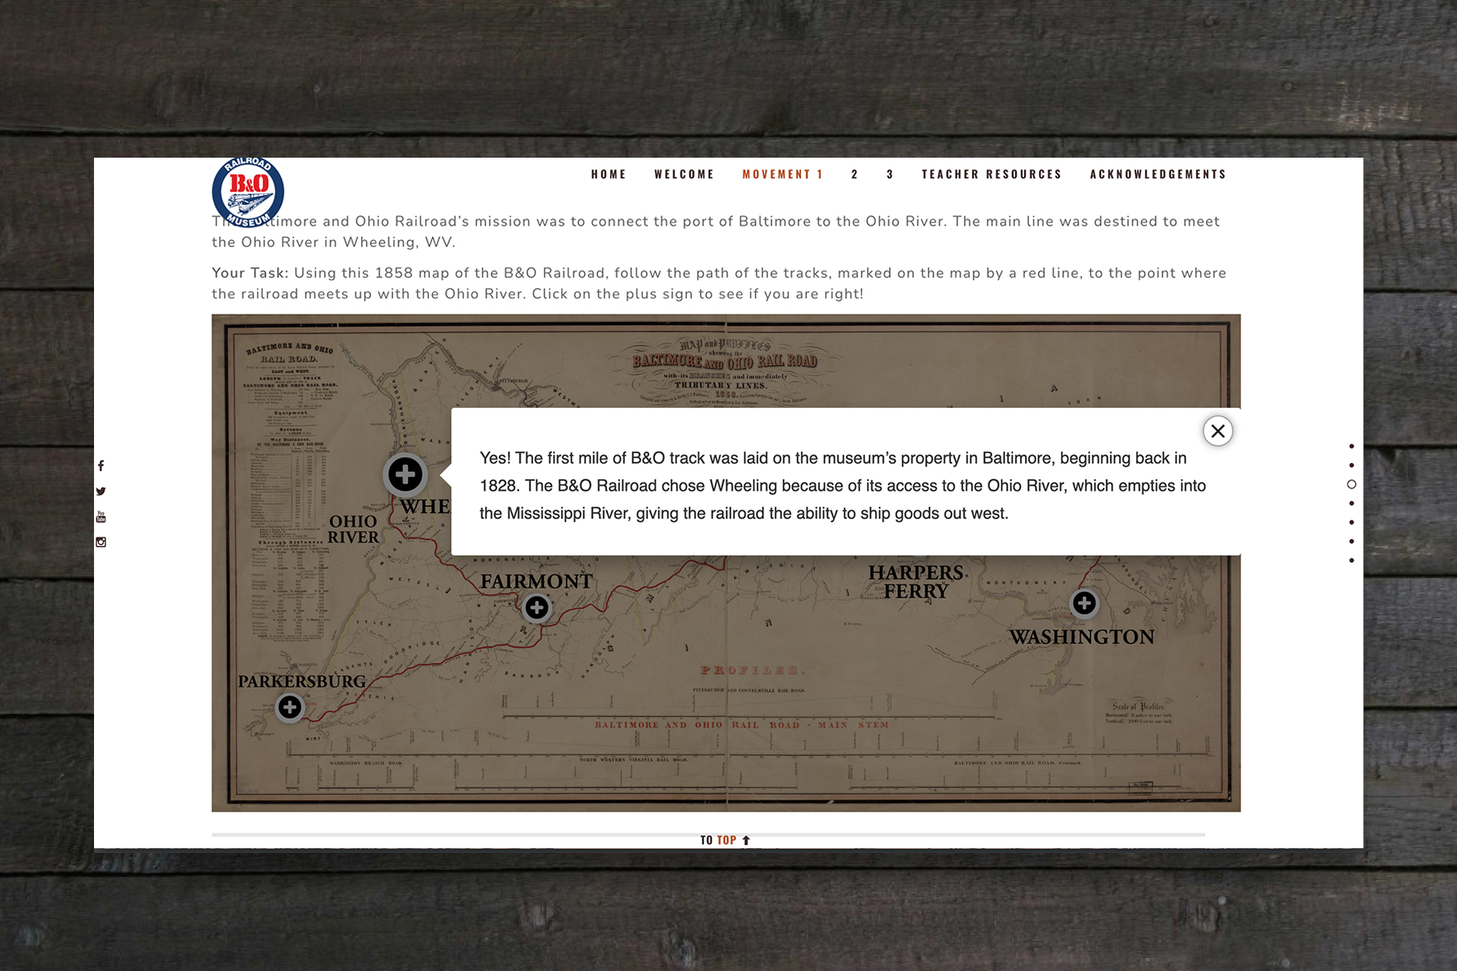Click the TO TOP link
1457x971 pixels.
pyautogui.click(x=725, y=840)
